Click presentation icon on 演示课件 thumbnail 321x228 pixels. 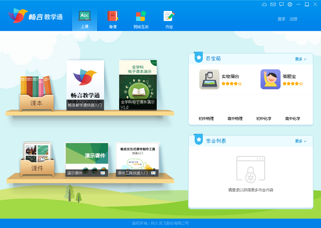[103, 173]
